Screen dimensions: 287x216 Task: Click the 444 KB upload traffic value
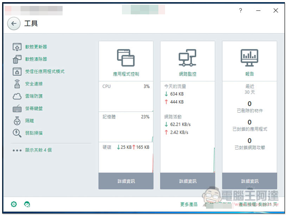pyautogui.click(x=177, y=102)
